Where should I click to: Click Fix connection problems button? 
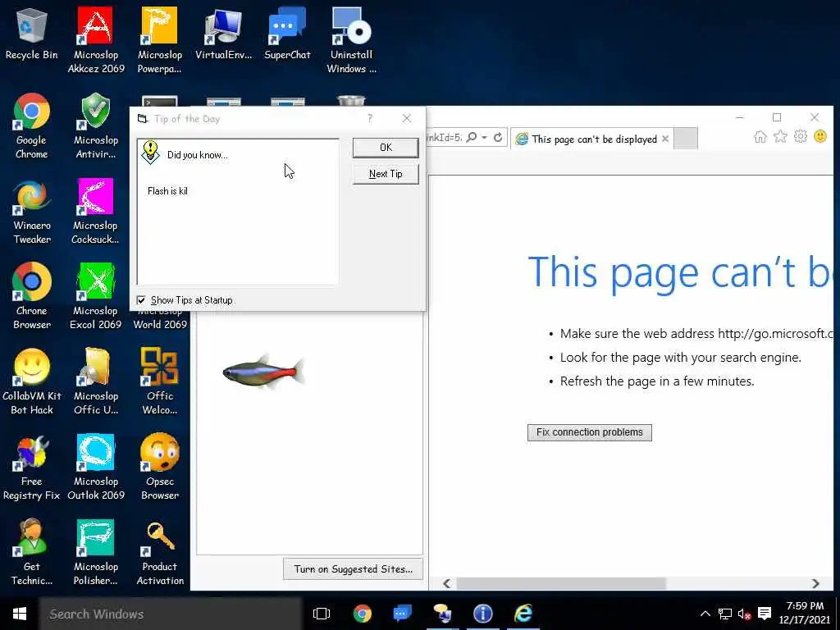tap(589, 432)
